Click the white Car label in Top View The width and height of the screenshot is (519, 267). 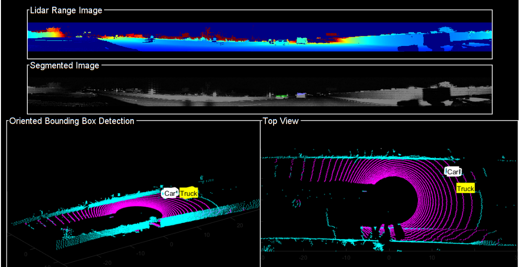[453, 171]
